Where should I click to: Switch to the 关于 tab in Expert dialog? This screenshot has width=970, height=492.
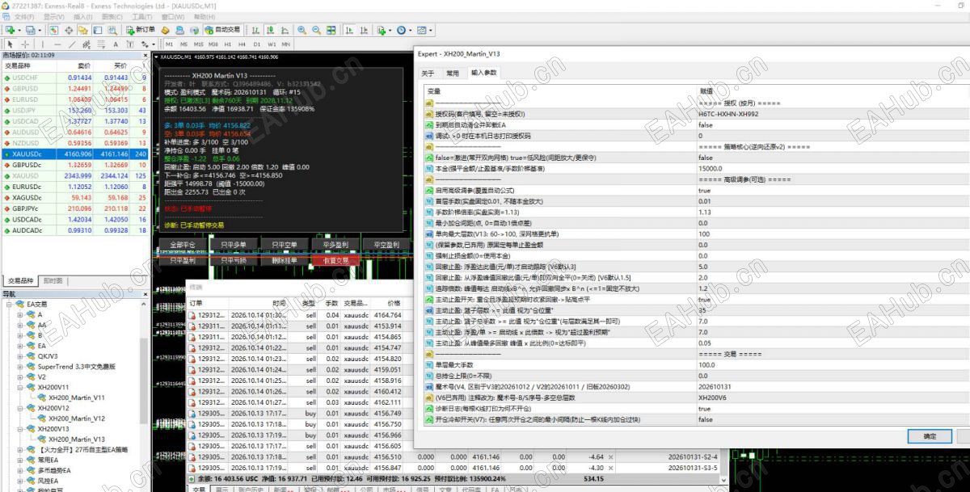pos(428,73)
